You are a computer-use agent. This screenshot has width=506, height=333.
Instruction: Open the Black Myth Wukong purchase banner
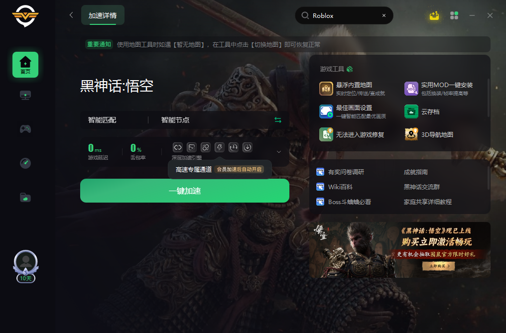tap(400, 250)
